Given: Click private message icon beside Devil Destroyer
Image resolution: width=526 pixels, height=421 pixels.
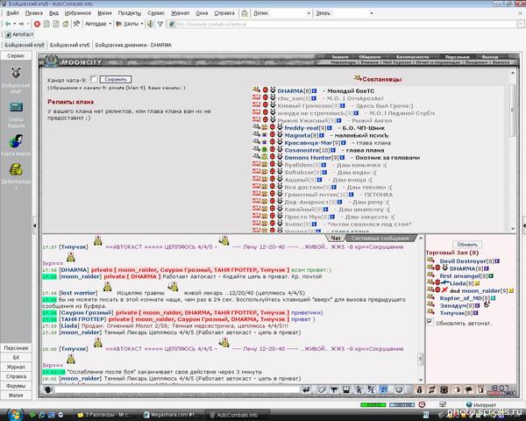Looking at the screenshot, I should 430,260.
